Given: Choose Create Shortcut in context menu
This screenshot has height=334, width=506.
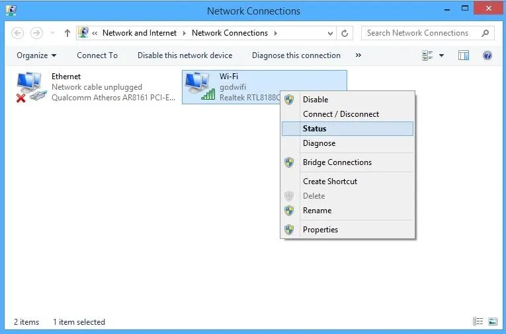Looking at the screenshot, I should click(x=347, y=182).
